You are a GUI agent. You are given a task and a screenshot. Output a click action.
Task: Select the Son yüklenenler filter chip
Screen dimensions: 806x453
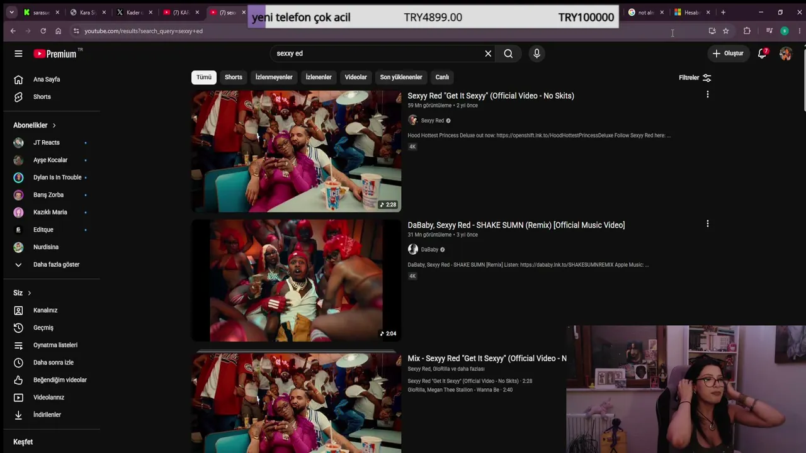401,77
